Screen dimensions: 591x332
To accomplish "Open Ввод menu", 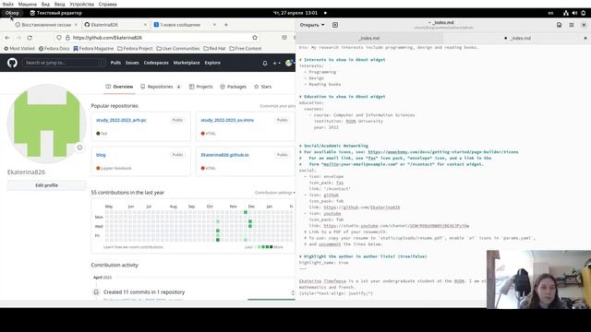I will point(59,4).
